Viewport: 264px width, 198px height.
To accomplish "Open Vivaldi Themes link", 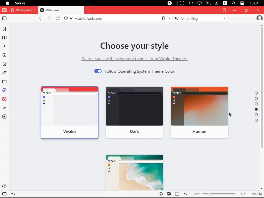I will click(134, 59).
